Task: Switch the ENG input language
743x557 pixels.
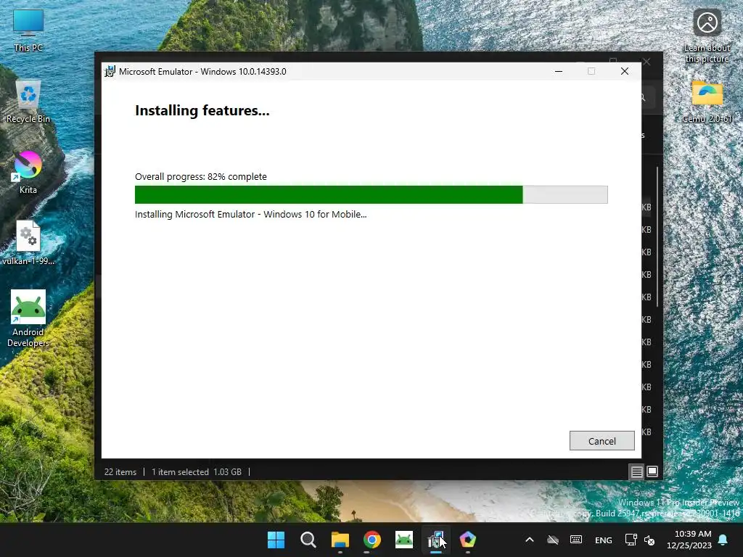Action: click(603, 540)
